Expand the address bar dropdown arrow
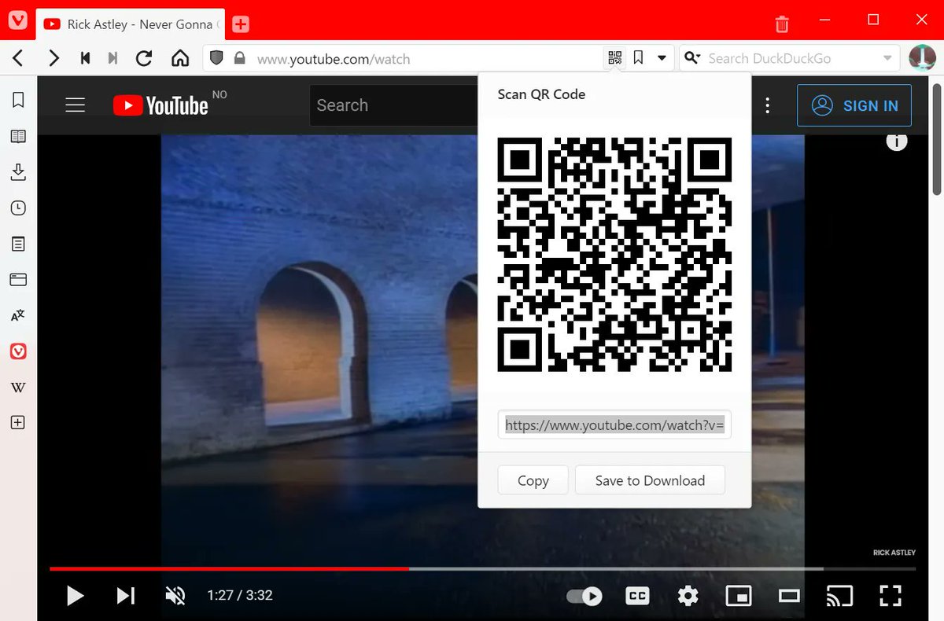 point(662,58)
